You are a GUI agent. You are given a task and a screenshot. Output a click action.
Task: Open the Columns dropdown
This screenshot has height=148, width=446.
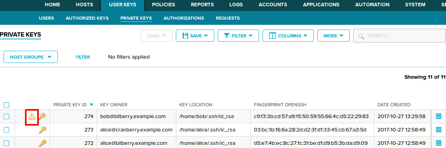288,36
